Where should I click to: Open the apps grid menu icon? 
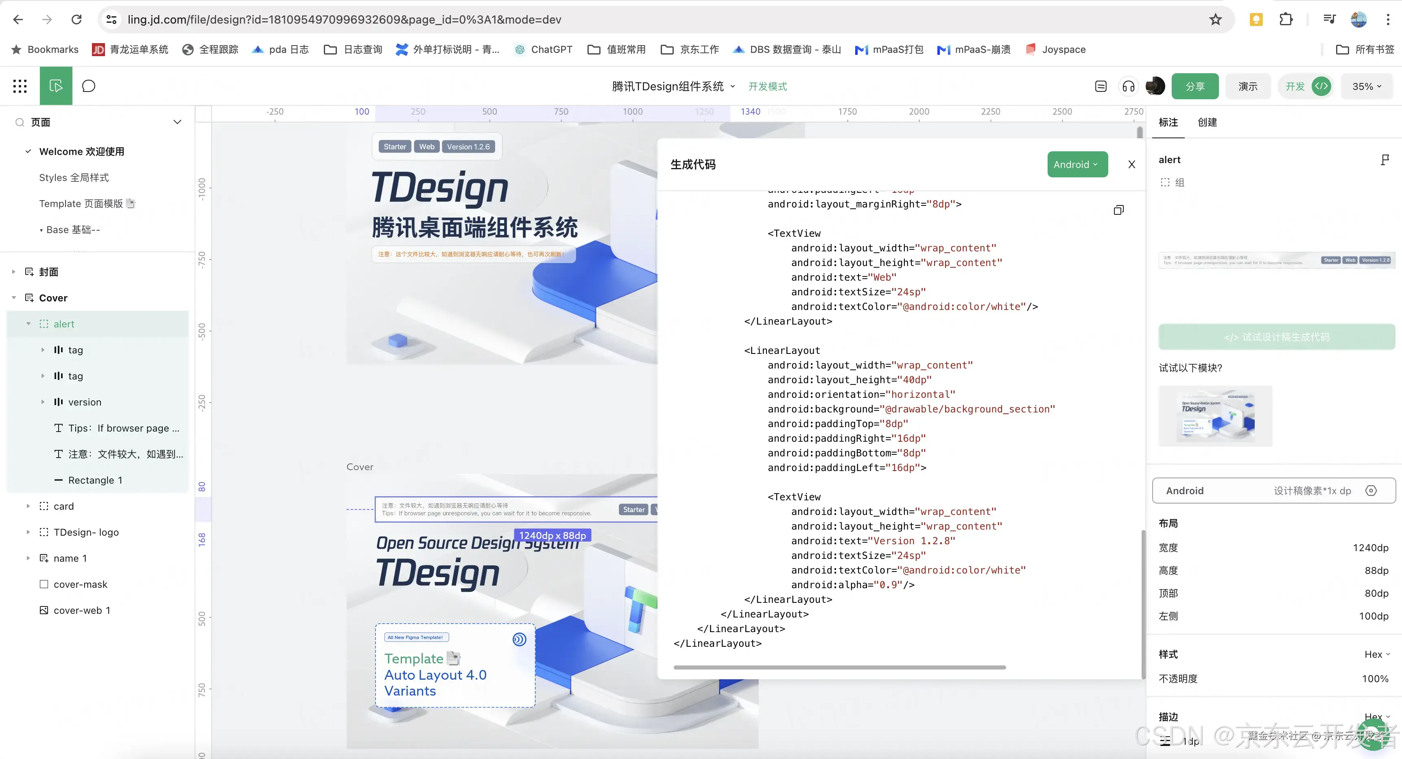pos(20,86)
